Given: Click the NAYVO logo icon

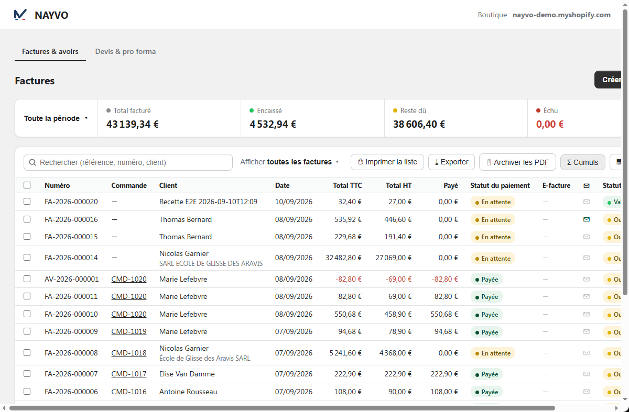Looking at the screenshot, I should [x=20, y=15].
